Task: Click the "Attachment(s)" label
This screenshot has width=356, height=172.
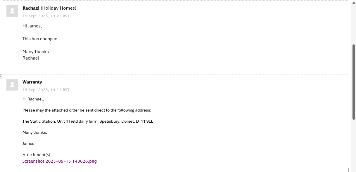Action: tap(36, 155)
